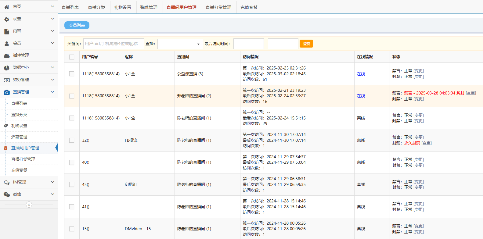
Task: Click the IM管理 chat bubble icon
Action: (7, 182)
